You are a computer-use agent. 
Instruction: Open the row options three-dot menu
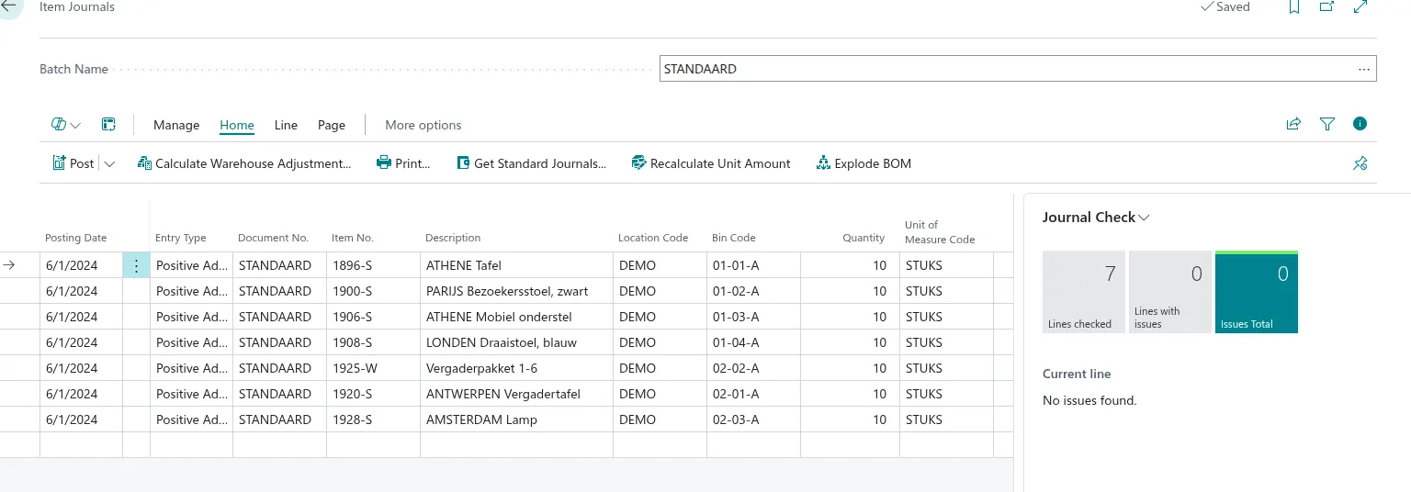(x=136, y=266)
